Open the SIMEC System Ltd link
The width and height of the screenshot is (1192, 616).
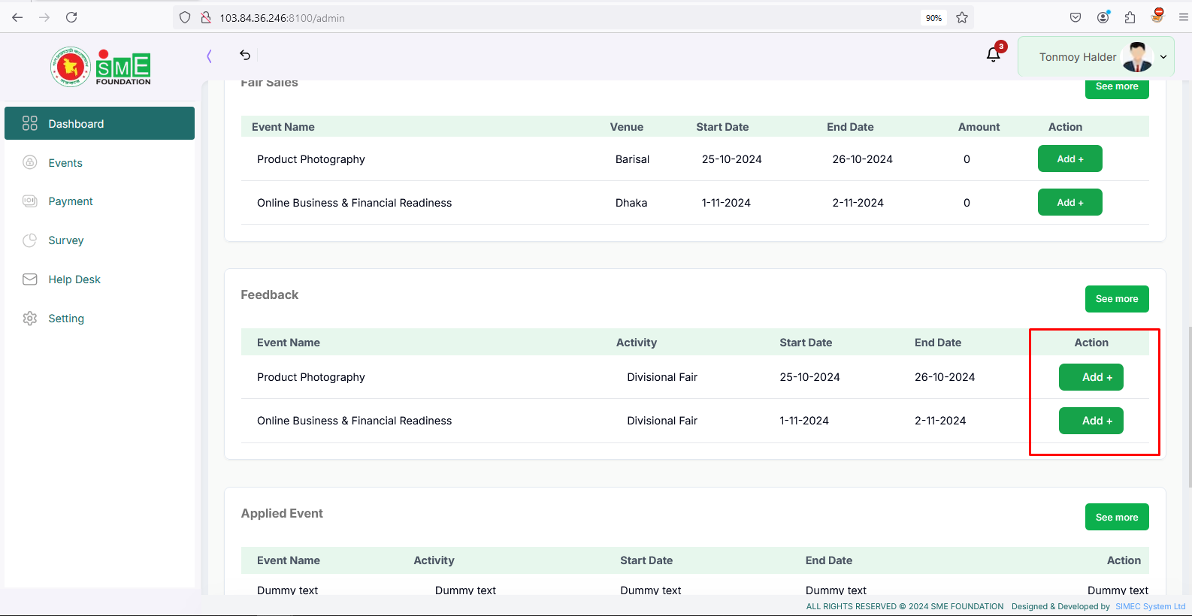point(1150,606)
